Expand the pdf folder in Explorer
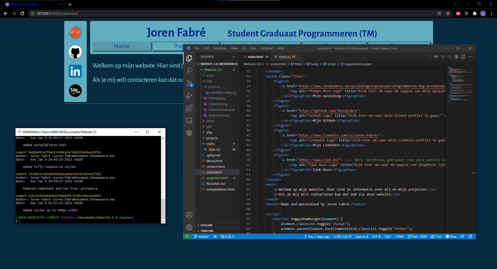The width and height of the screenshot is (497, 269). pos(217,127)
